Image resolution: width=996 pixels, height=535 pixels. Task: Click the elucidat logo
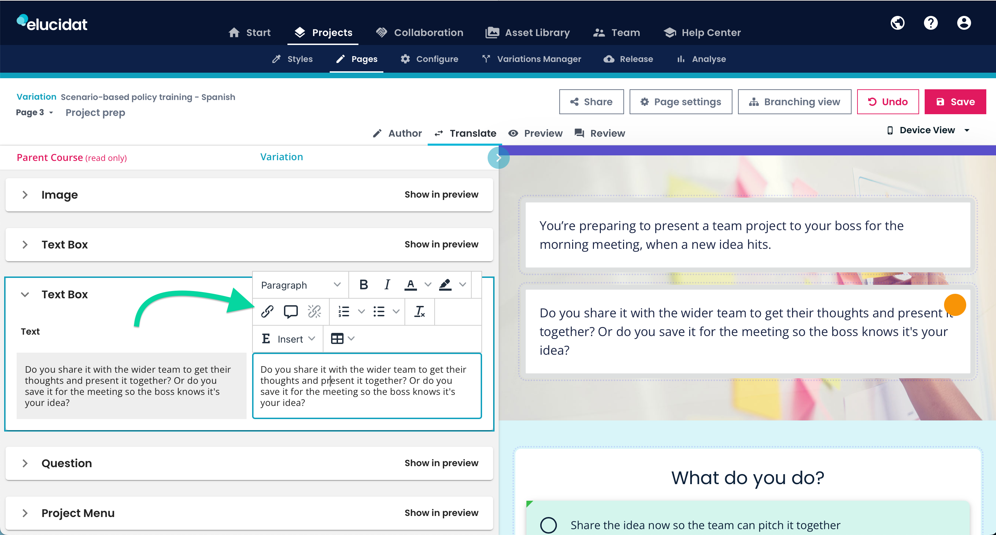tap(52, 23)
